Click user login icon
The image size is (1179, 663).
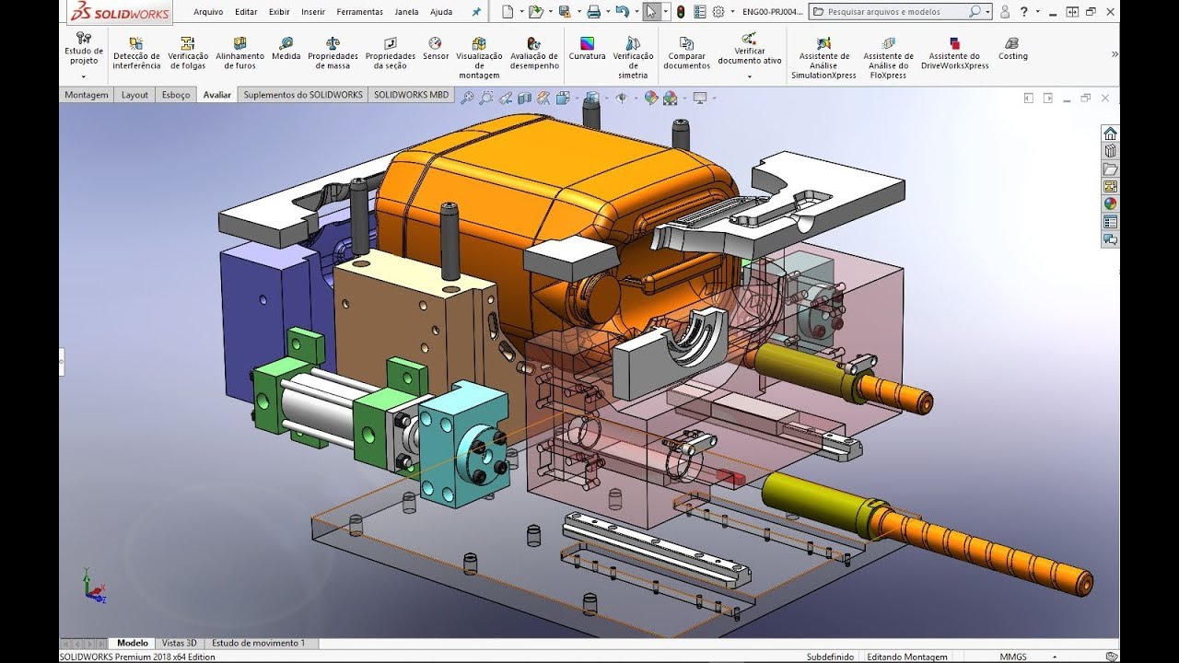[x=1005, y=12]
